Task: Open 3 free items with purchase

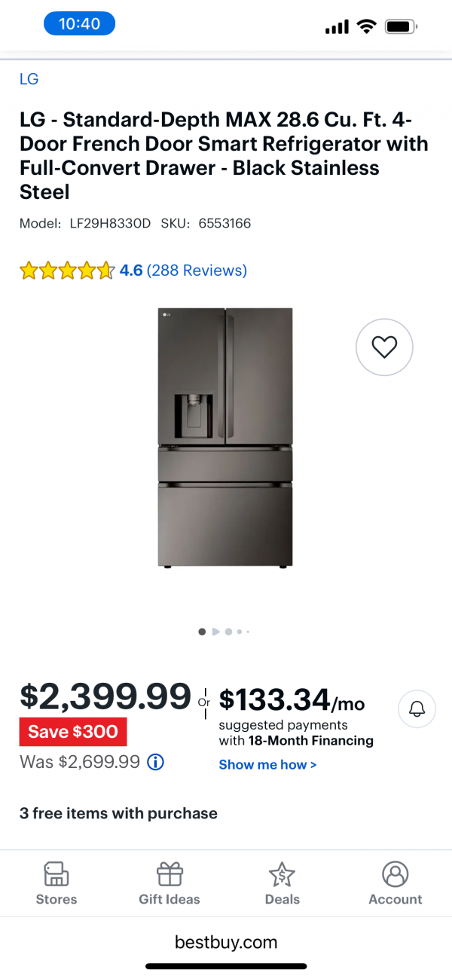Action: [x=118, y=813]
